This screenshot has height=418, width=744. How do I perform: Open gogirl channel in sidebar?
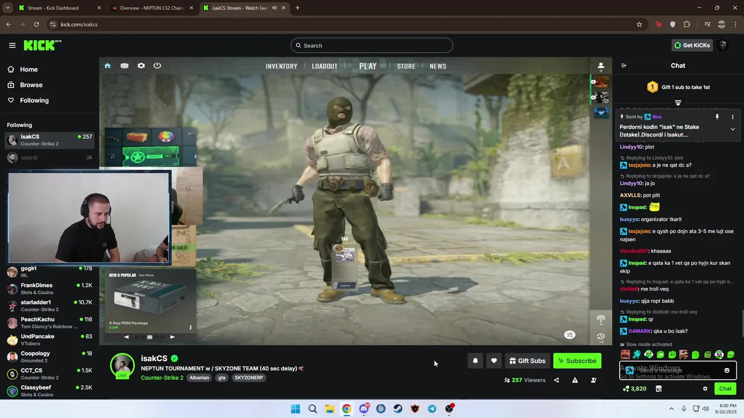49,272
